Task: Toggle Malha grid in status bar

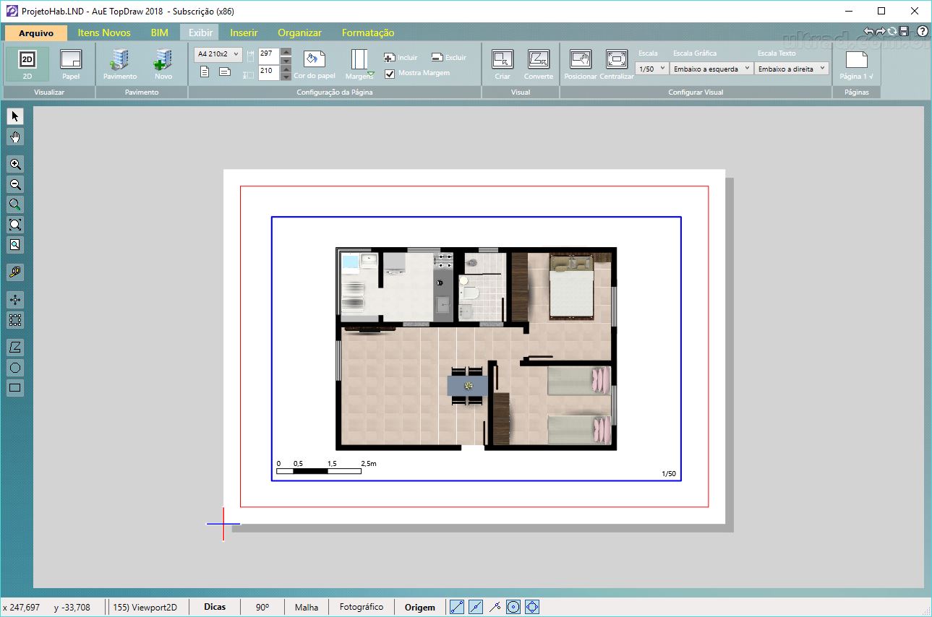Action: (x=307, y=608)
